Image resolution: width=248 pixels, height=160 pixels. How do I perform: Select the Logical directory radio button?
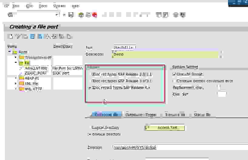coord(90,127)
